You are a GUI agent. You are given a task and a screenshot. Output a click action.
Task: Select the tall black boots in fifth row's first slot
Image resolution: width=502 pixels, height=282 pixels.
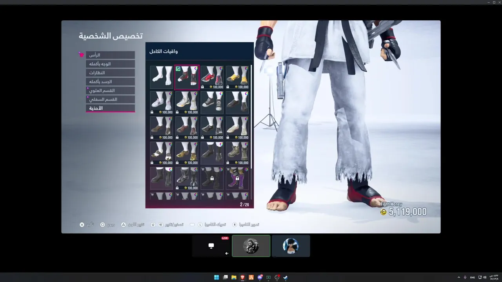click(161, 179)
